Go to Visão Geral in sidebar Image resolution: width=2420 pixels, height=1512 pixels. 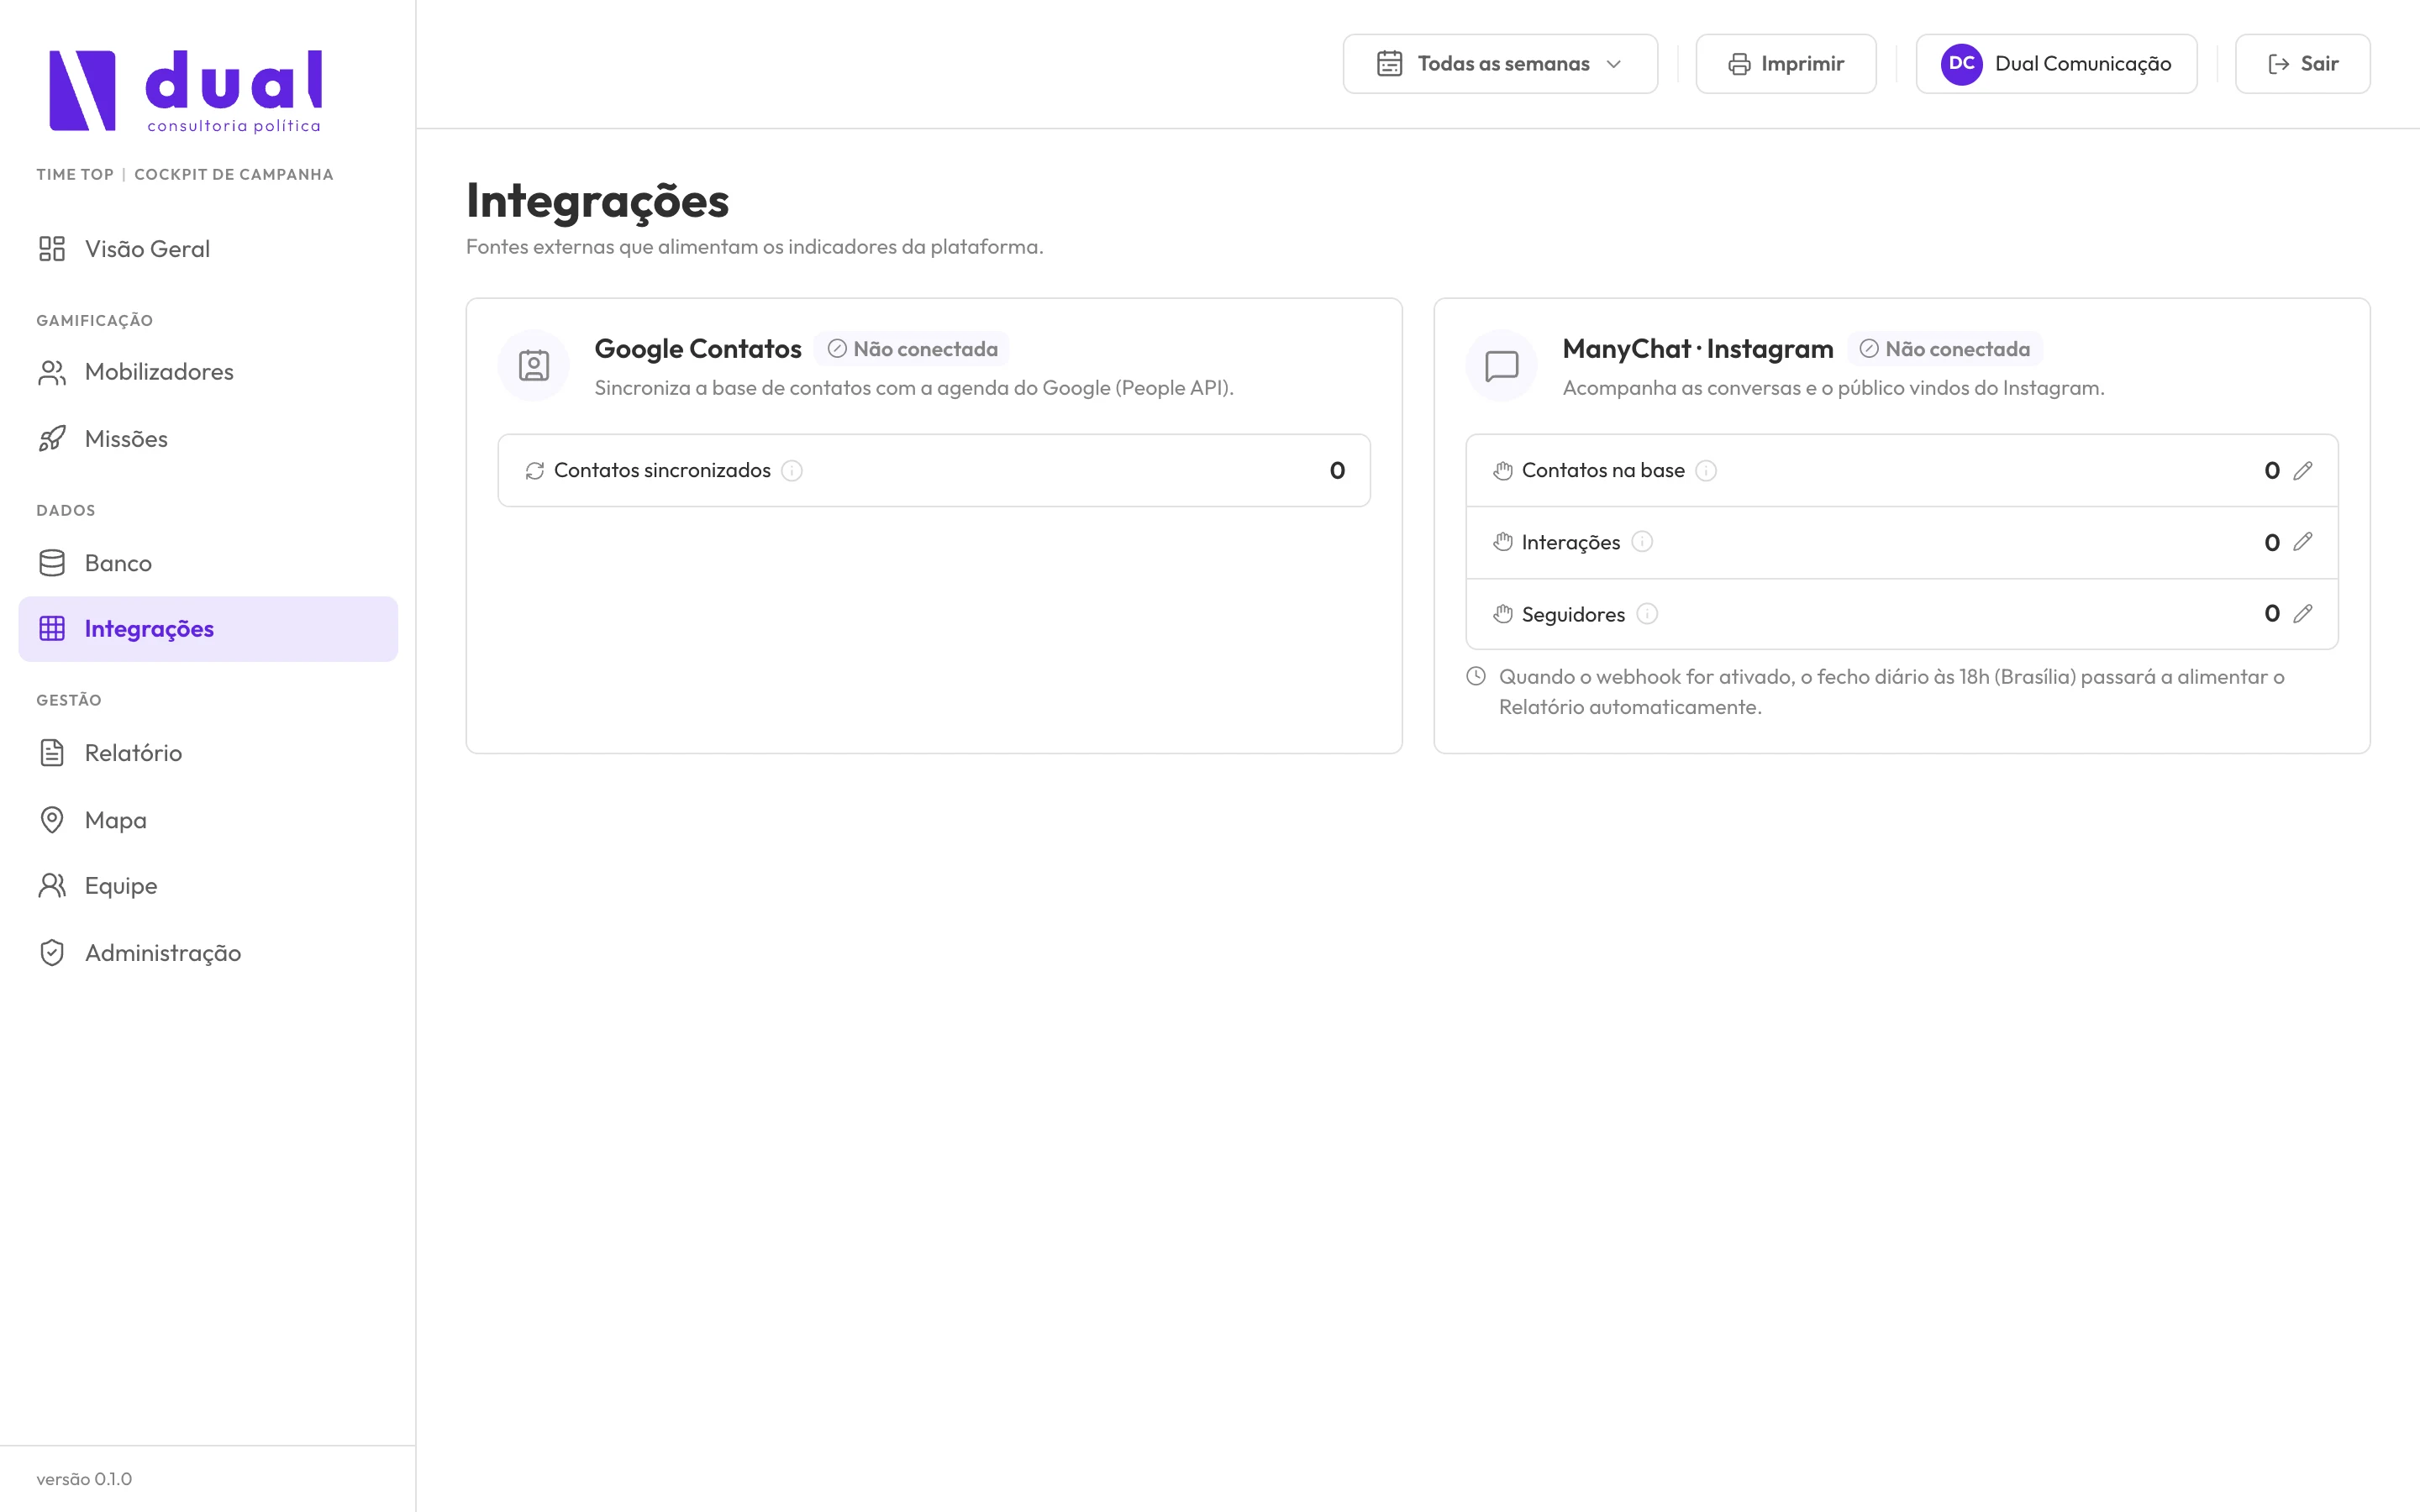(x=208, y=249)
